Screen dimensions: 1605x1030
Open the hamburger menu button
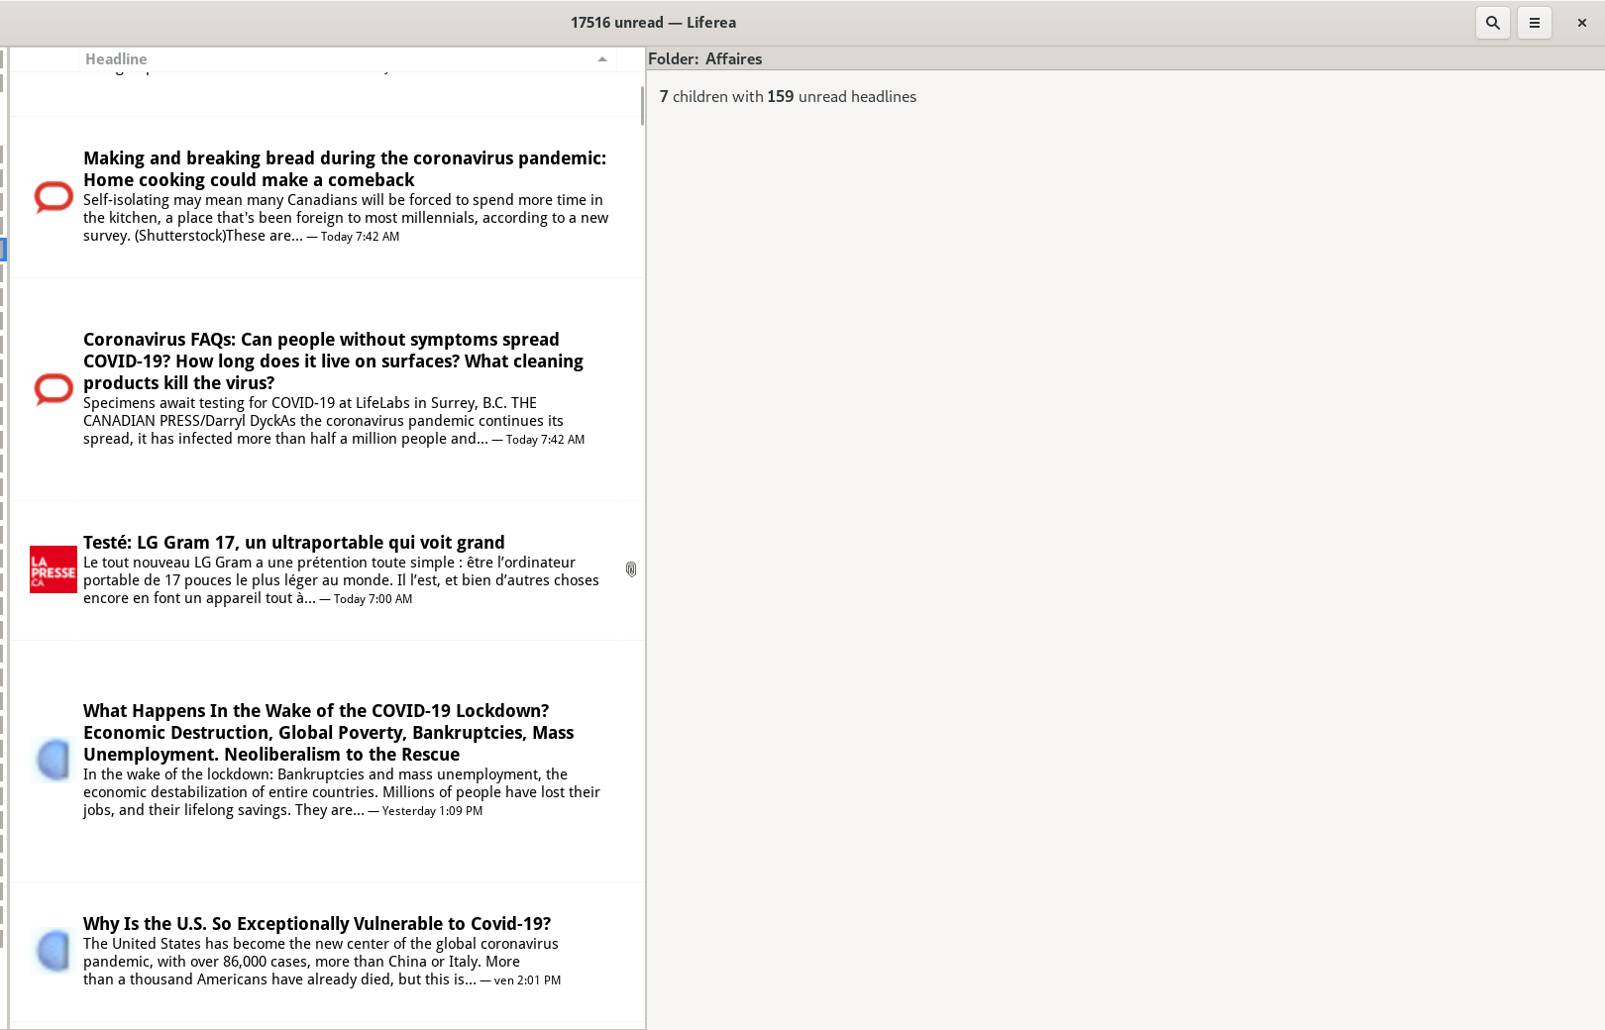coord(1534,23)
